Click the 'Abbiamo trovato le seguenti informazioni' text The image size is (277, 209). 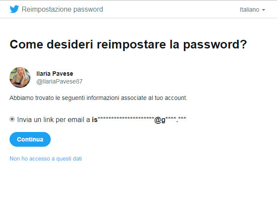pos(98,98)
